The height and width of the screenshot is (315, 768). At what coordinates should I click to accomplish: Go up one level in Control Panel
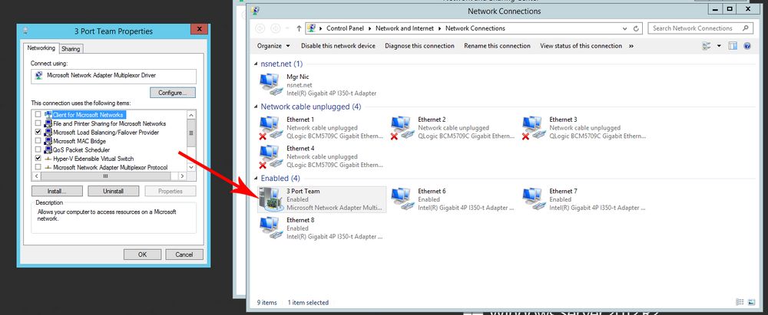(300, 28)
